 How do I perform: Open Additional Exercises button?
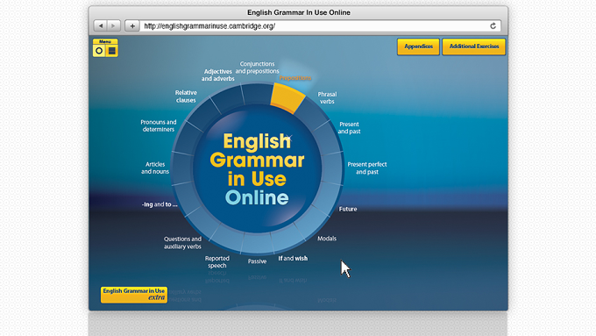pyautogui.click(x=474, y=46)
